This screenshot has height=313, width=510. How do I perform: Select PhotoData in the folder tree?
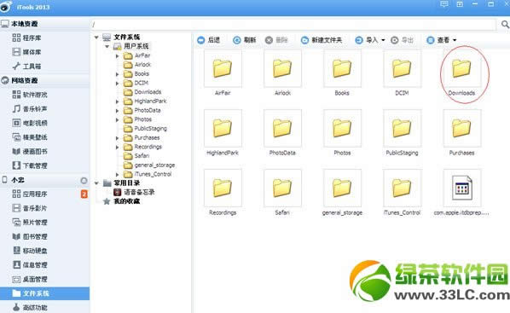coord(142,110)
